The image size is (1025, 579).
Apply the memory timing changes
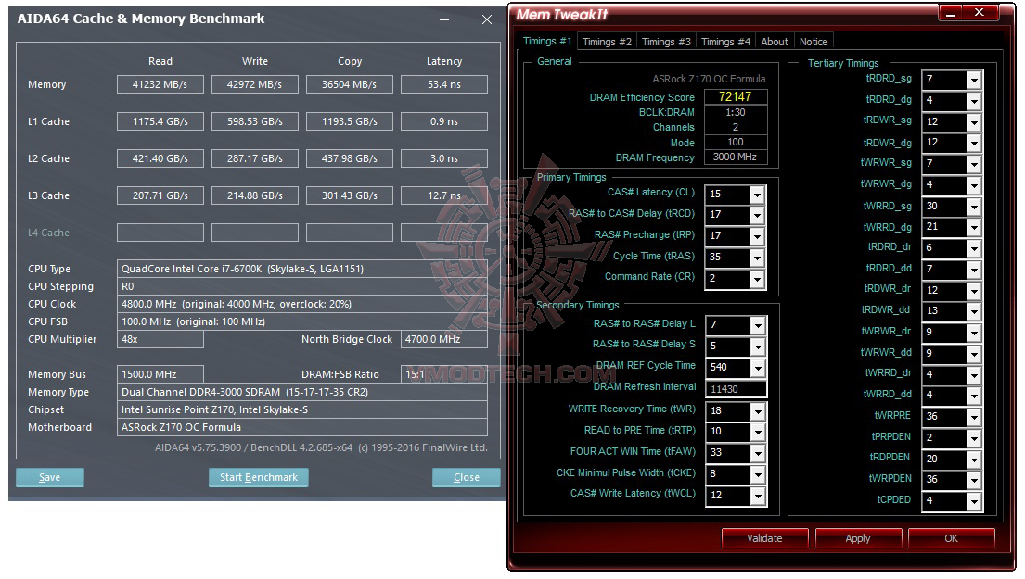[858, 538]
